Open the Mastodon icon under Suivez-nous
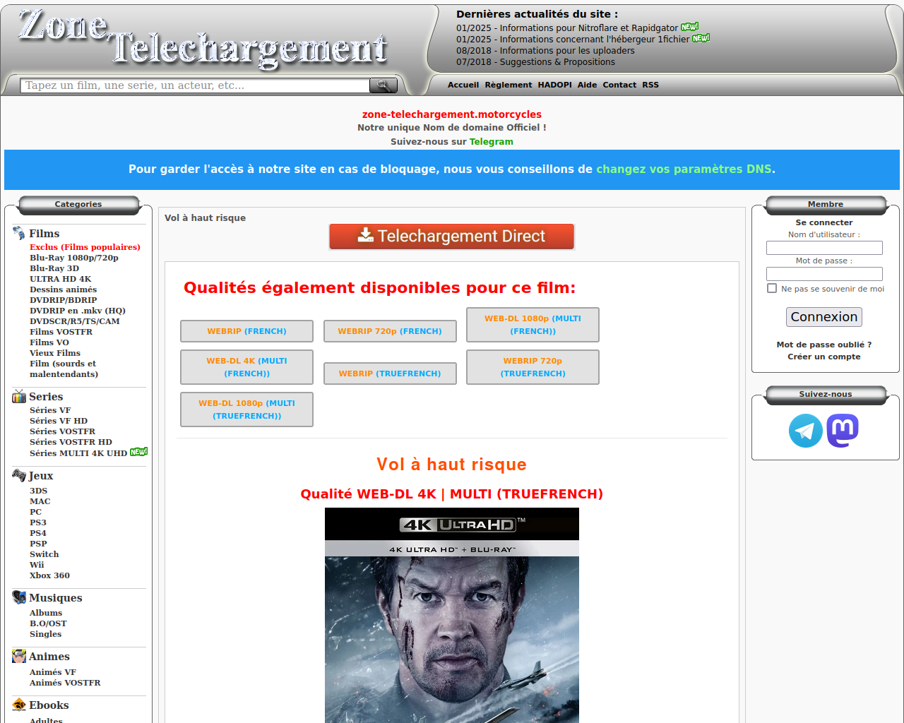The width and height of the screenshot is (904, 723). point(843,431)
